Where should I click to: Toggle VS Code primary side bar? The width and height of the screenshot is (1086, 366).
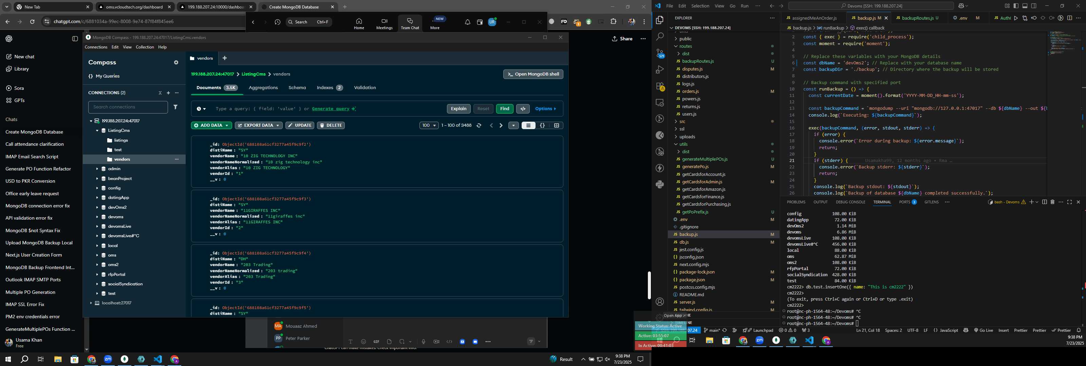coord(1016,6)
